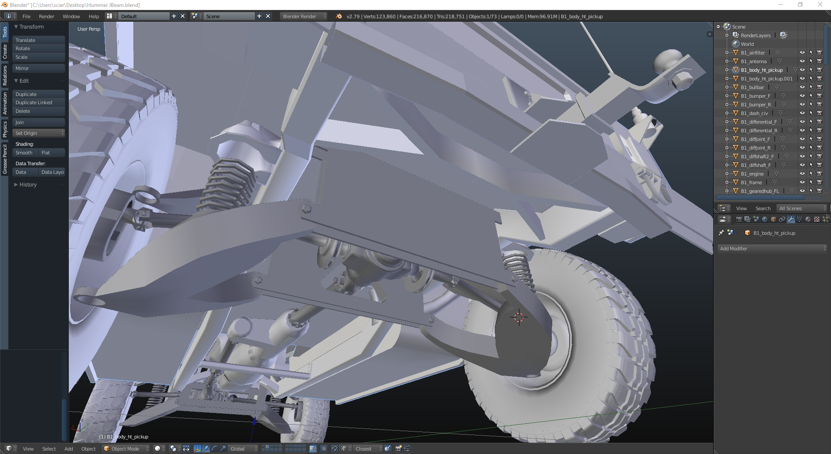The width and height of the screenshot is (831, 454).
Task: Open the Blender Render engine dropdown
Action: [303, 16]
